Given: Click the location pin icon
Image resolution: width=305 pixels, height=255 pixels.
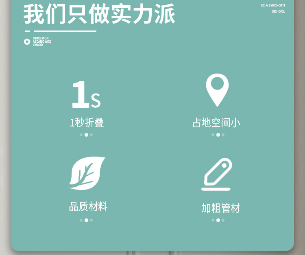Looking at the screenshot, I should (x=217, y=89).
